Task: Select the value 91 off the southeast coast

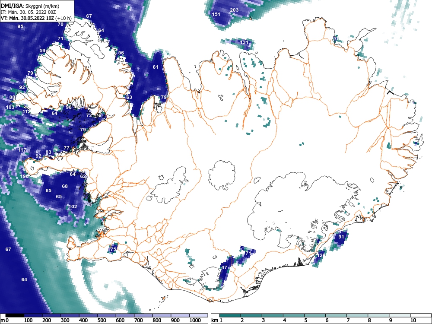Action: [x=341, y=237]
